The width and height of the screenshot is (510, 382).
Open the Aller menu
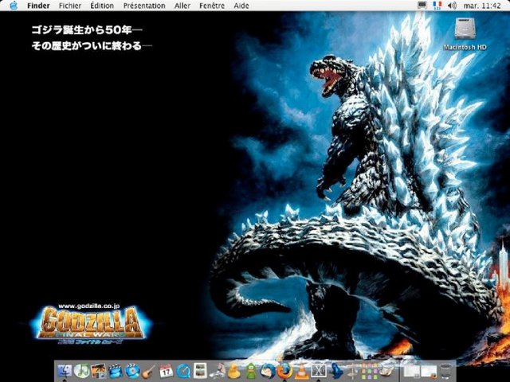pos(182,6)
